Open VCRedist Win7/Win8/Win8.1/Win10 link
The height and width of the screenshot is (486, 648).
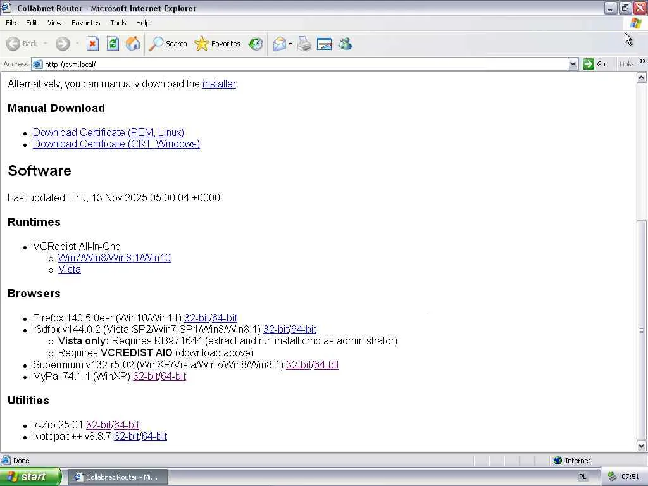[115, 258]
